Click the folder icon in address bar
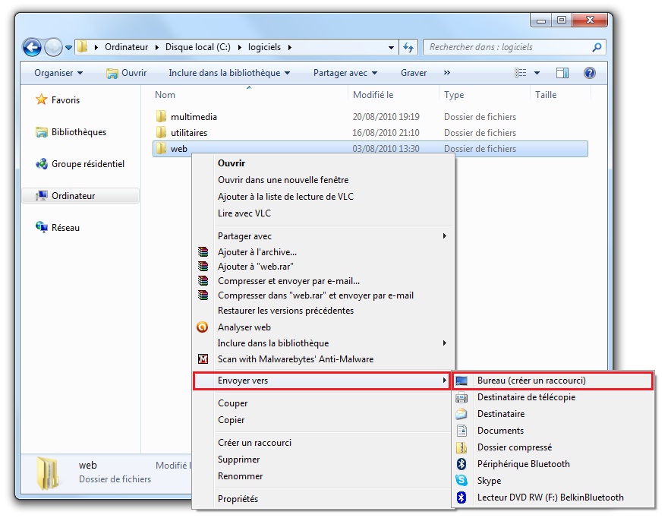671x518 pixels. click(x=83, y=46)
